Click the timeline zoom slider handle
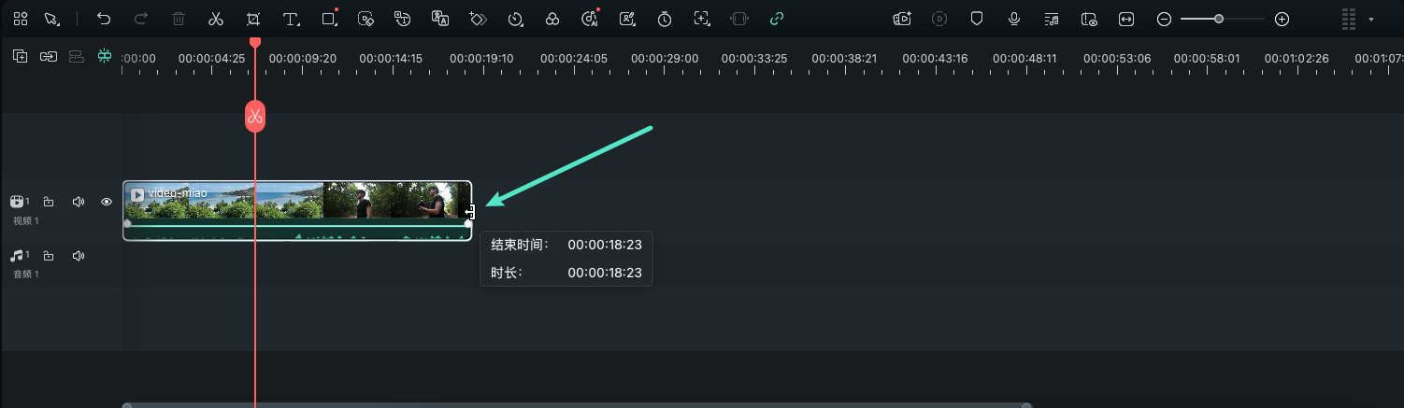 1219,19
